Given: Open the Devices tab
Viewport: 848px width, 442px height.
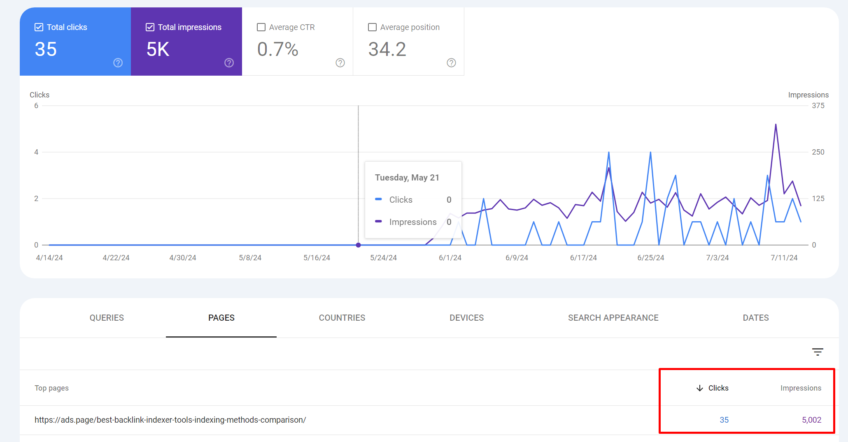Looking at the screenshot, I should pyautogui.click(x=467, y=318).
